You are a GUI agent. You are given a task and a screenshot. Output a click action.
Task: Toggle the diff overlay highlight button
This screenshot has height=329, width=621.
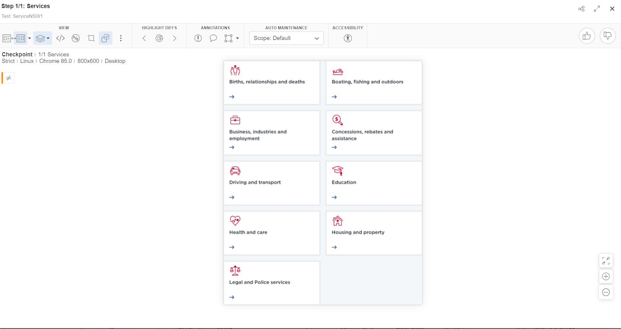(x=106, y=38)
